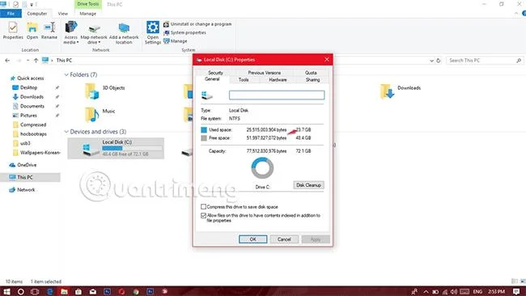Select Desktop in the navigation pane
Viewport: 526px width, 296px height.
pos(25,87)
